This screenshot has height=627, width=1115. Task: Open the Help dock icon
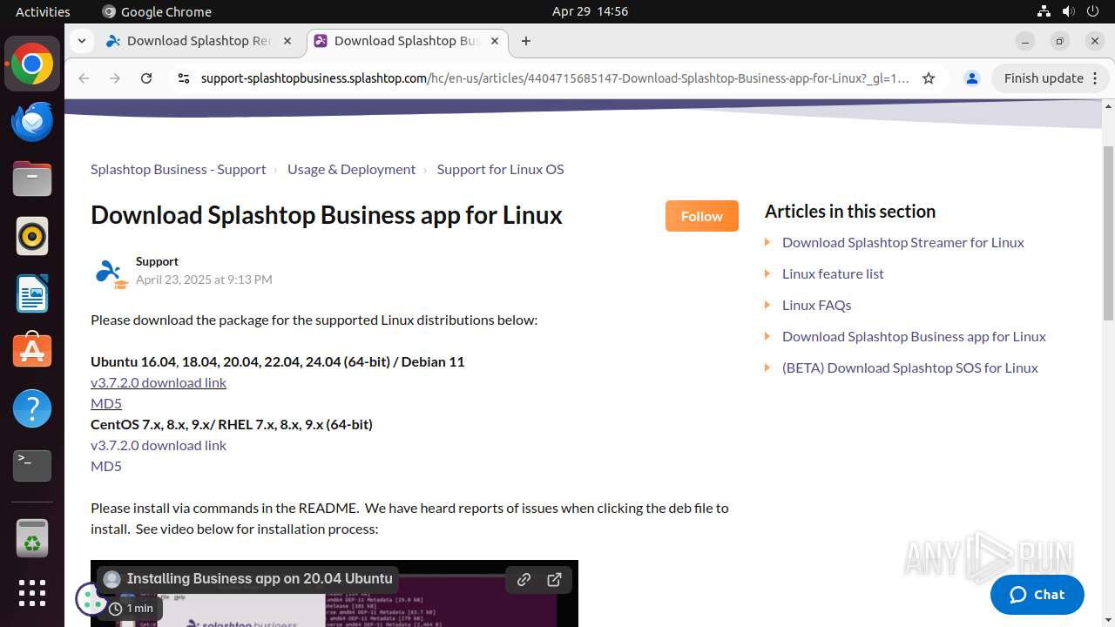coord(32,408)
